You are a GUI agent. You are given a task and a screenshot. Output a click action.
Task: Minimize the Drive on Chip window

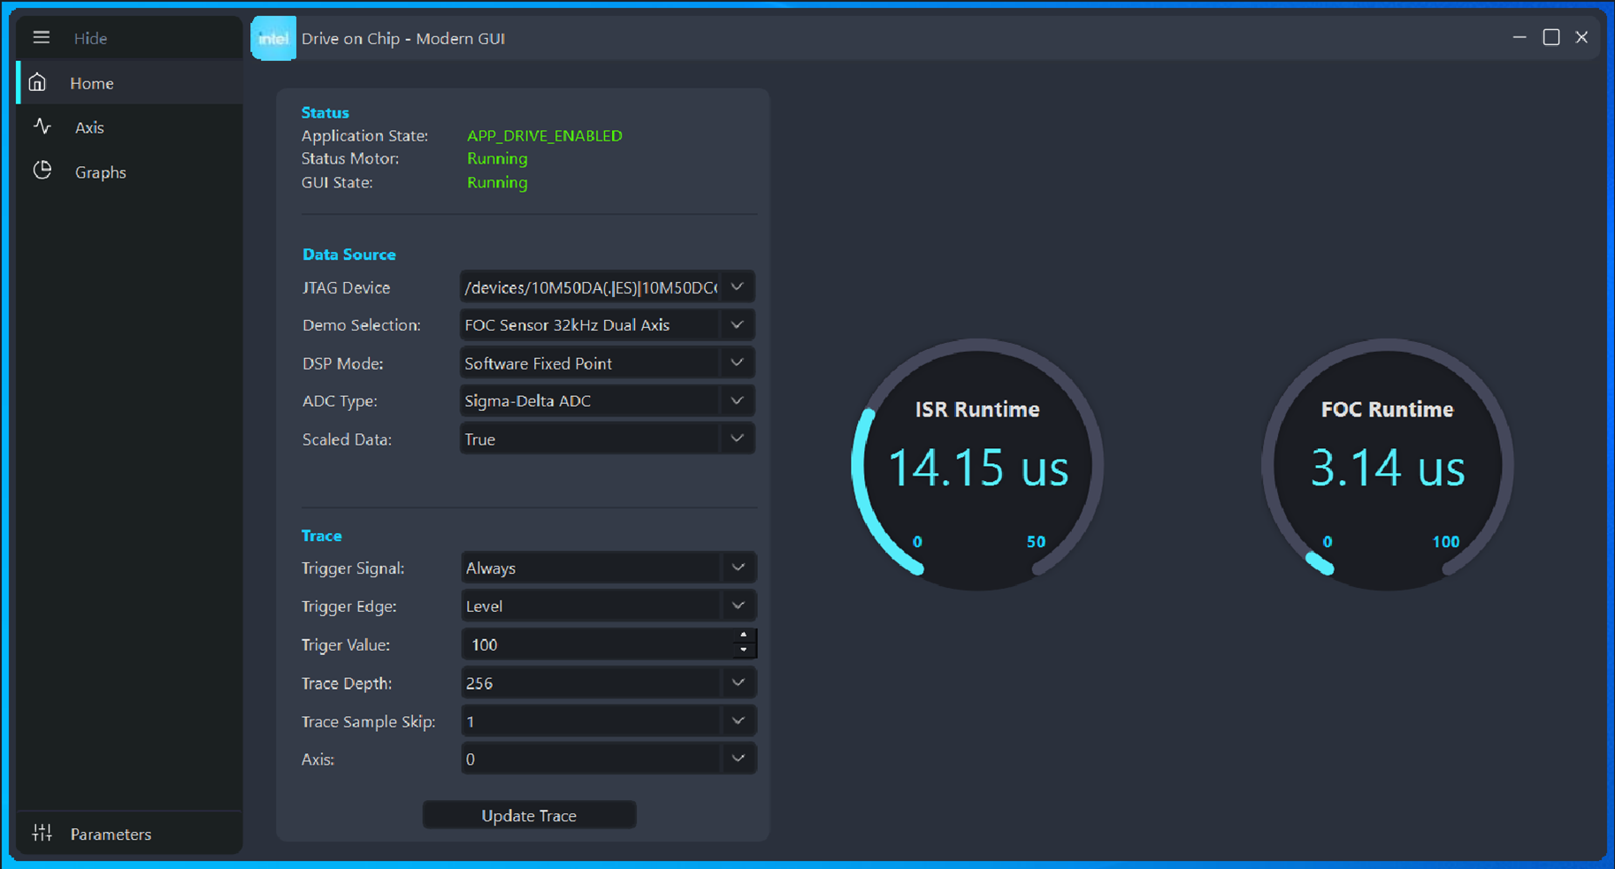1519,37
